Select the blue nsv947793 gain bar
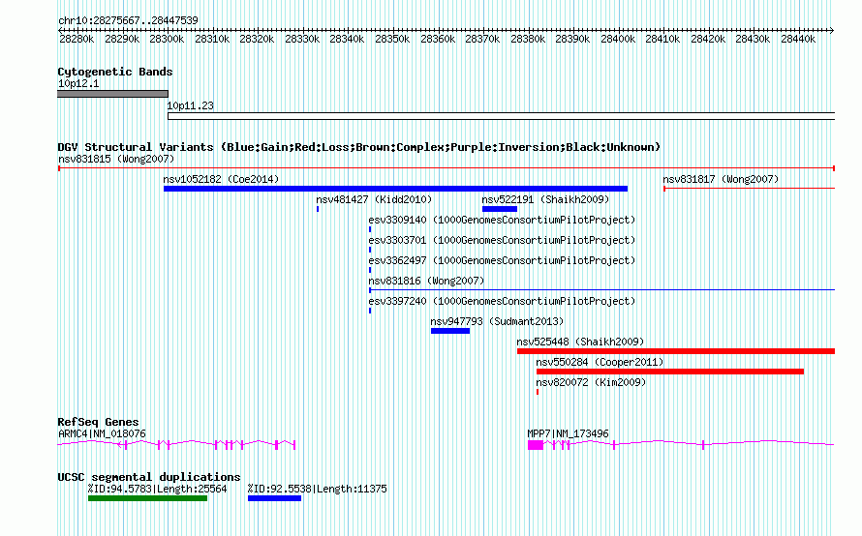This screenshot has height=536, width=862. (450, 331)
